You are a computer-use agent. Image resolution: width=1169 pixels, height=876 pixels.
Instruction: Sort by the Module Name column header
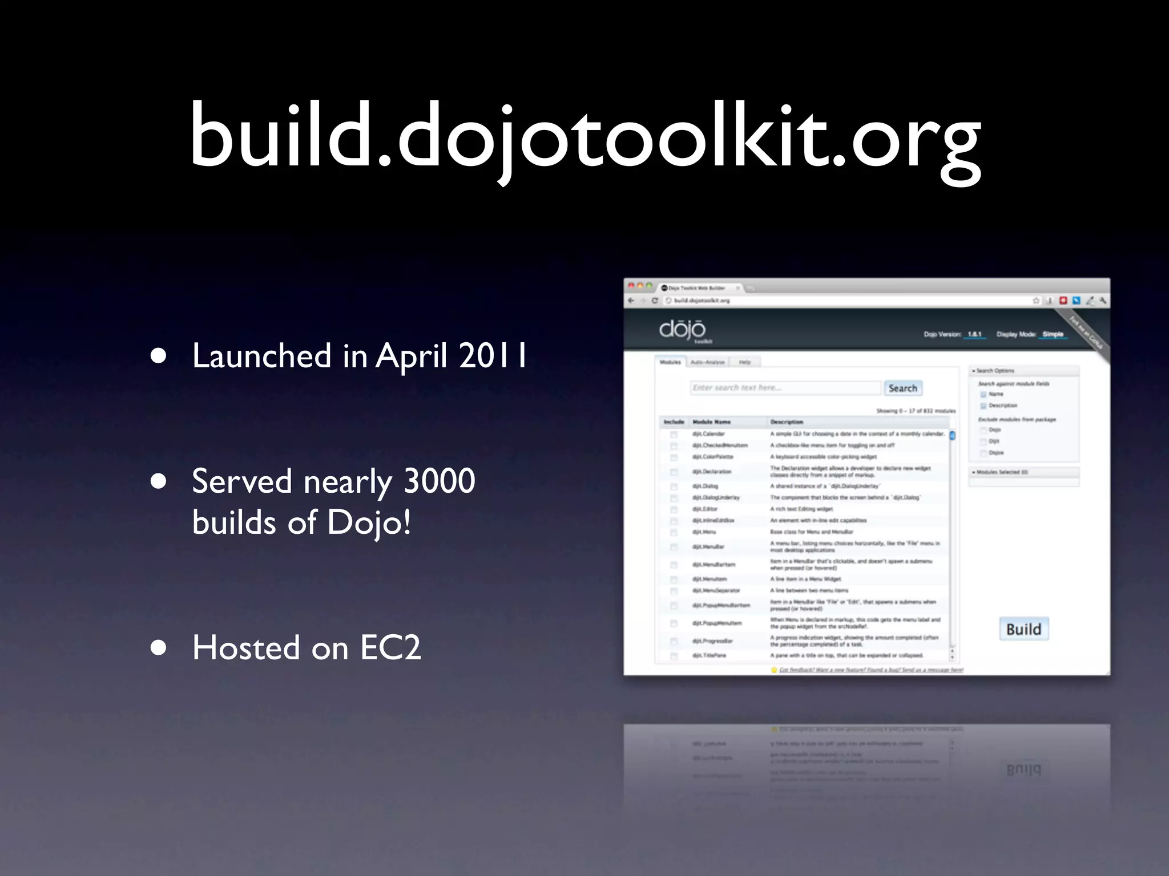(727, 422)
